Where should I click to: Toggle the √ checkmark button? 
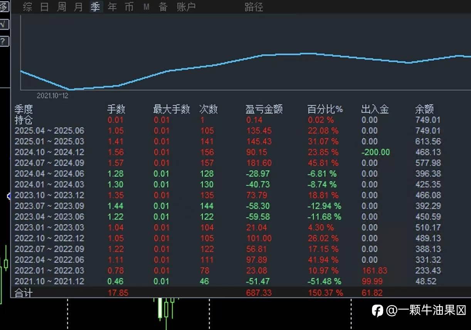(x=3, y=24)
